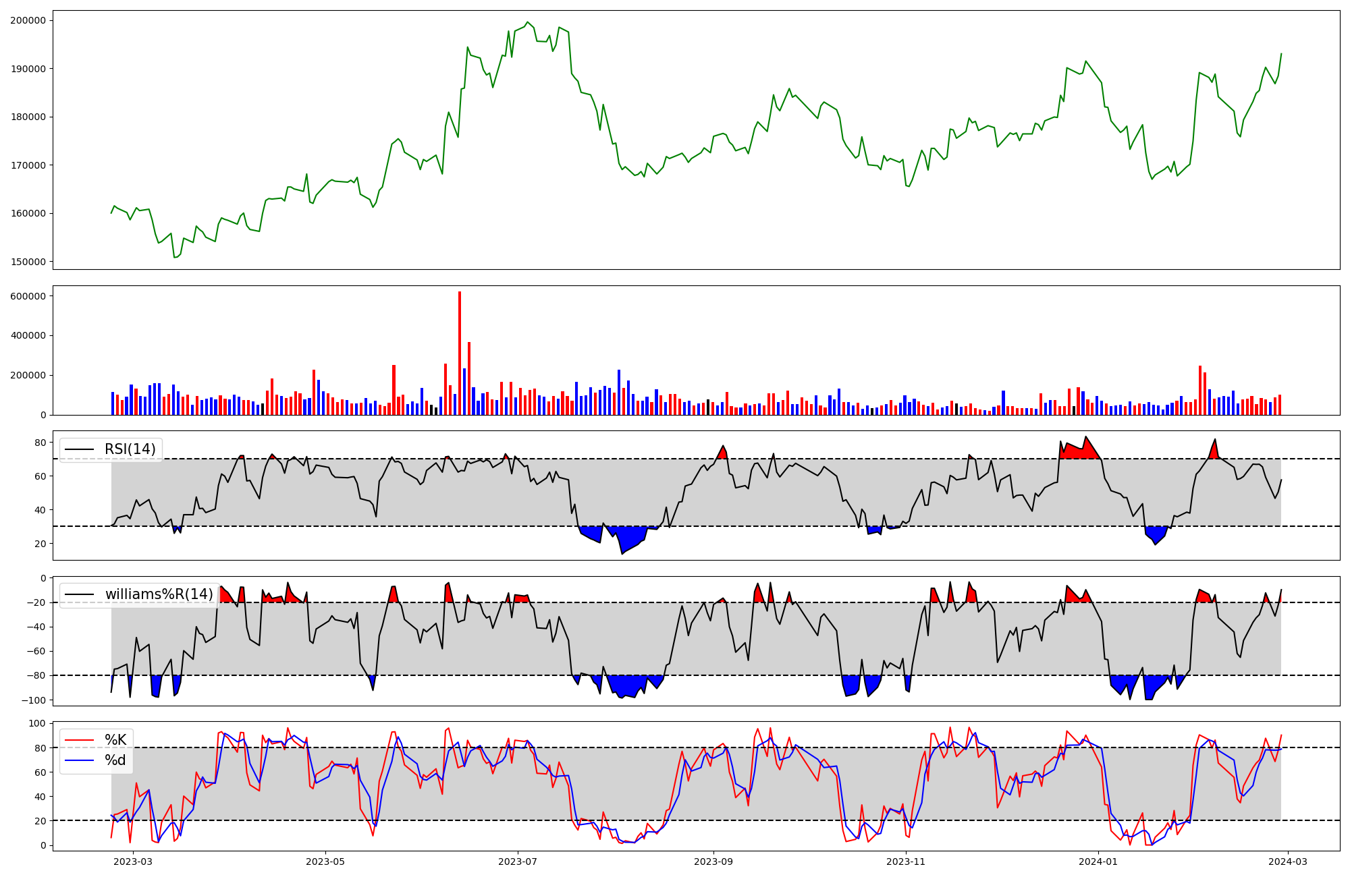Click the 400000 volume axis tick label

click(28, 335)
